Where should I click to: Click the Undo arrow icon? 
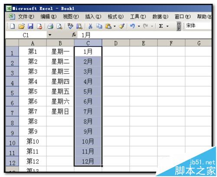coord(132,26)
